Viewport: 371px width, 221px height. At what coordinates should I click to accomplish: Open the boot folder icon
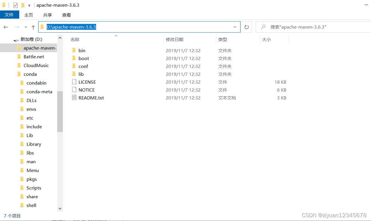pyautogui.click(x=74, y=58)
